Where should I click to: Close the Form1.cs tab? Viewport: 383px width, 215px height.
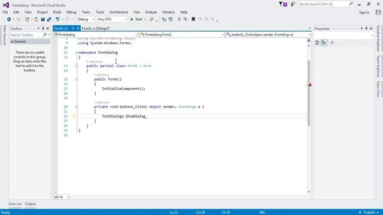coord(78,28)
